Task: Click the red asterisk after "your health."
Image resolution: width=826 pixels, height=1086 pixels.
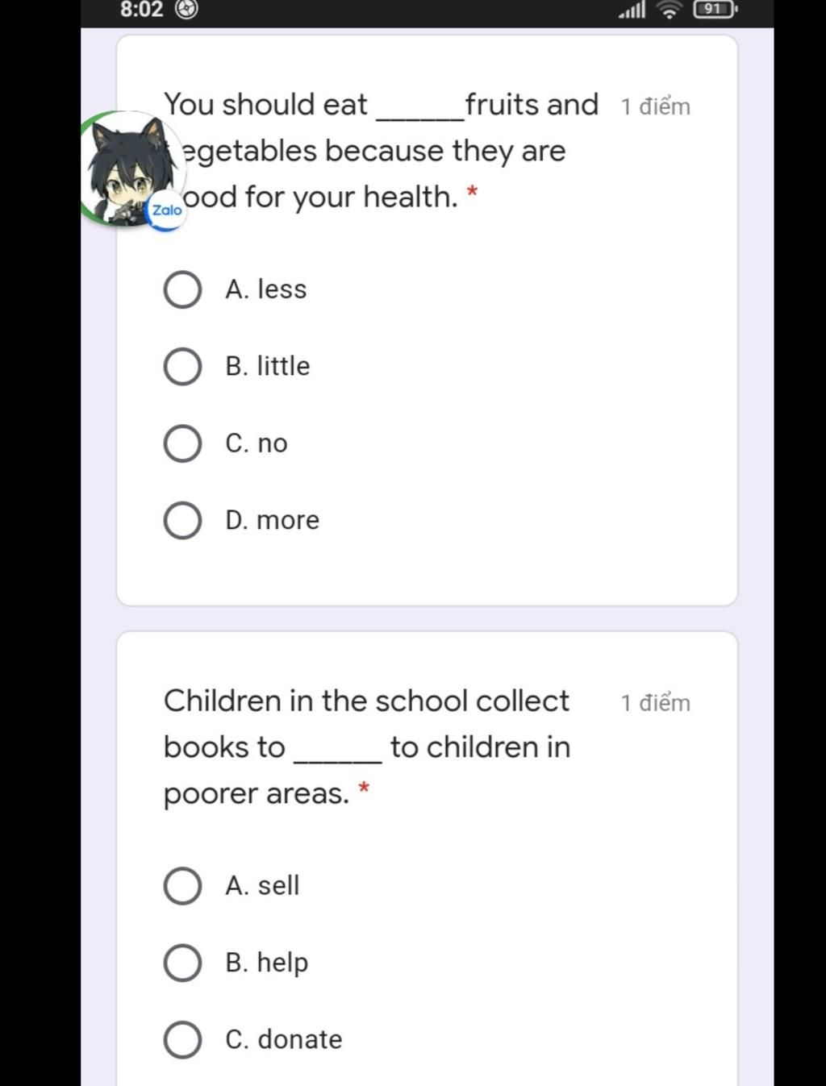Action: click(x=473, y=192)
